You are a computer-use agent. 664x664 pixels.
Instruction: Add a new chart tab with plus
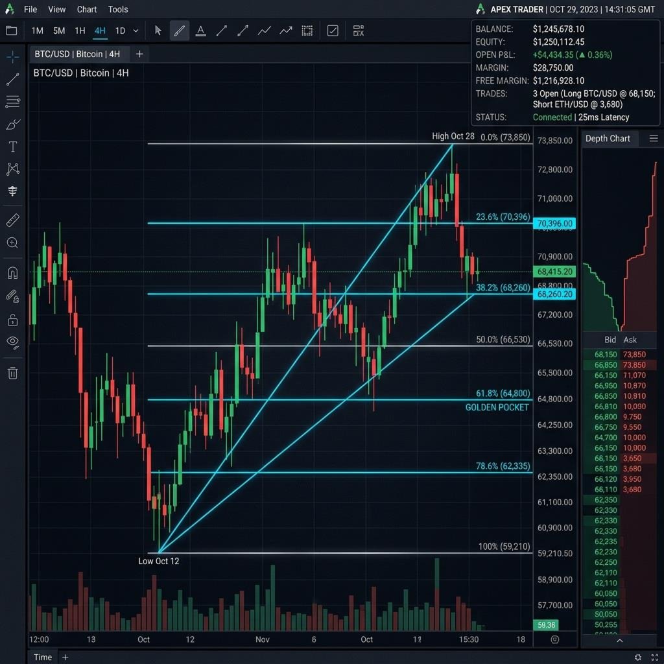click(139, 54)
